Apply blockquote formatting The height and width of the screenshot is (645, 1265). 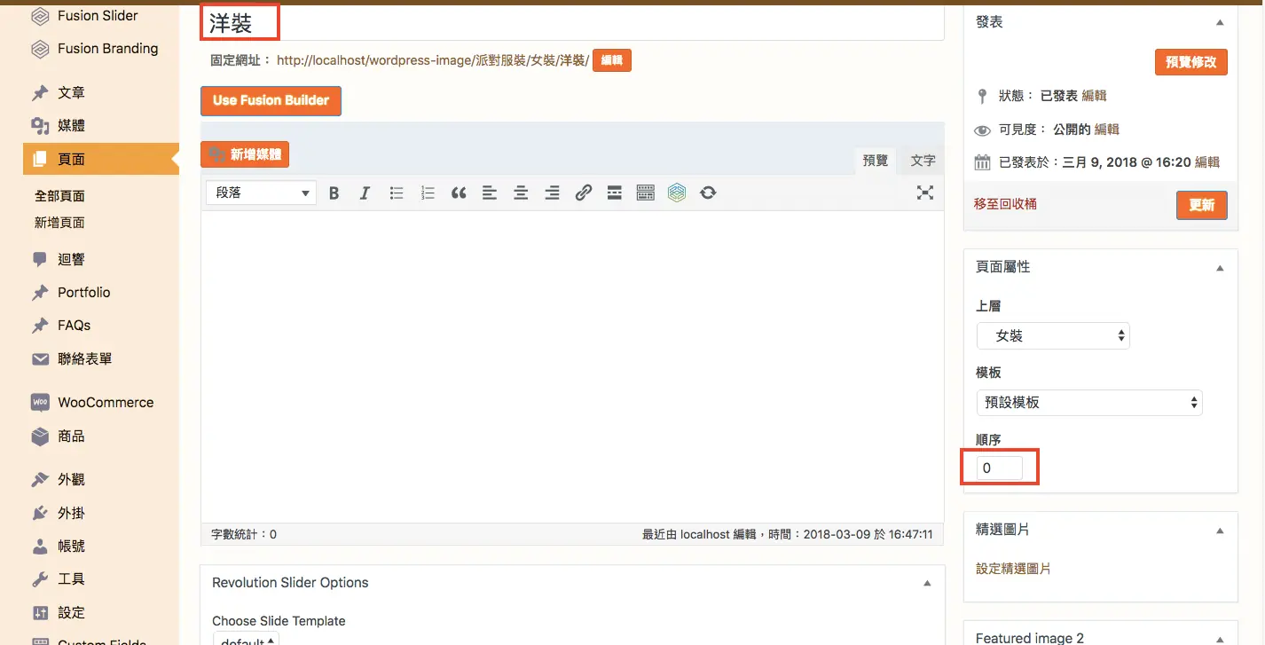point(459,193)
